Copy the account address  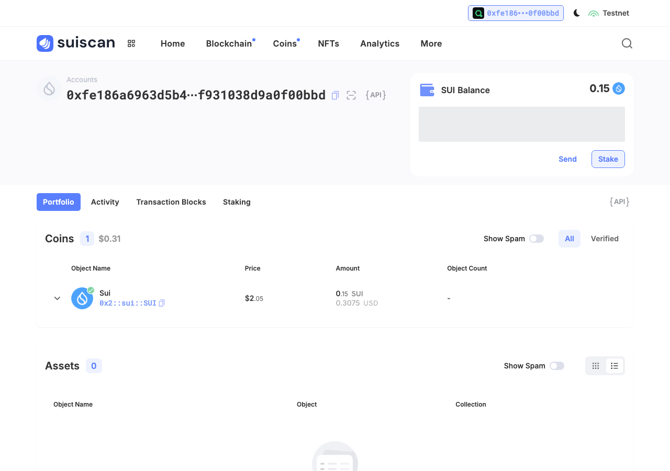[x=336, y=95]
